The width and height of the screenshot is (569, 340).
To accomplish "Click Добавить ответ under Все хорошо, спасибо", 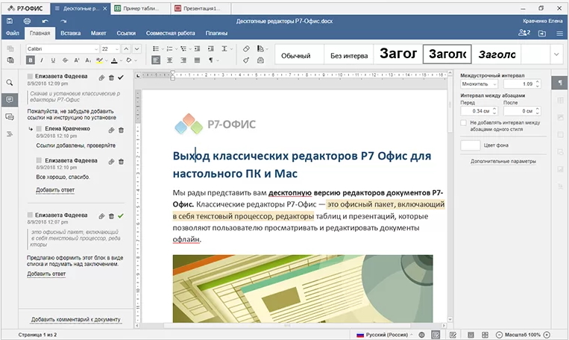I will (55, 190).
